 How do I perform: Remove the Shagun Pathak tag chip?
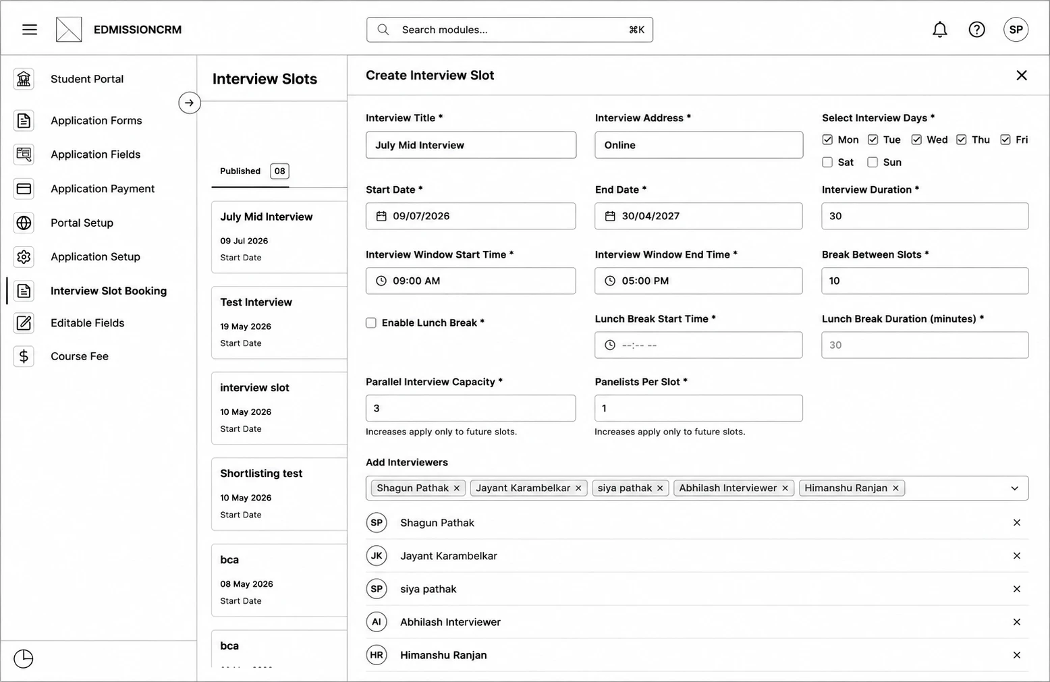click(457, 488)
